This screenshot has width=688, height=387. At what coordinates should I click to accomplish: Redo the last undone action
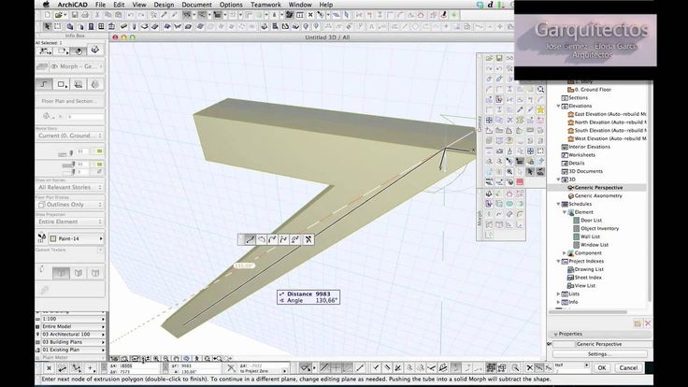click(x=141, y=15)
